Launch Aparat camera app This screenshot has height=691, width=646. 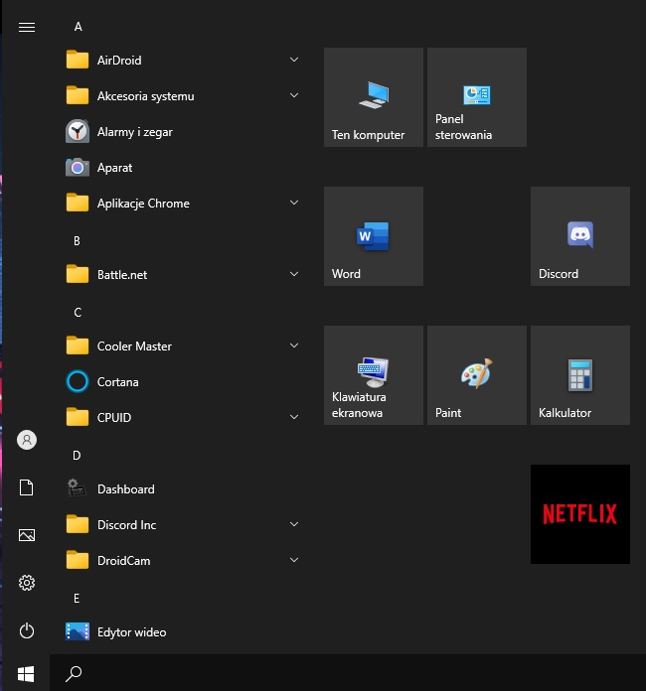tap(114, 168)
